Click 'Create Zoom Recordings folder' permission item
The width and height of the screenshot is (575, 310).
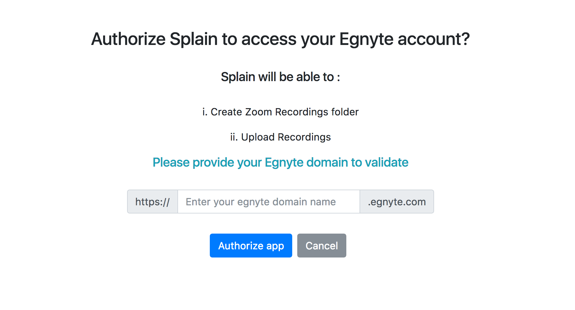click(x=284, y=112)
